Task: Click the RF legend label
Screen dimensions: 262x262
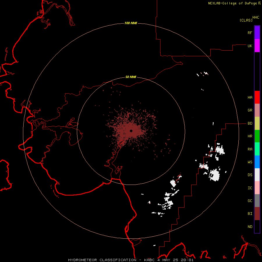Action: (x=250, y=33)
